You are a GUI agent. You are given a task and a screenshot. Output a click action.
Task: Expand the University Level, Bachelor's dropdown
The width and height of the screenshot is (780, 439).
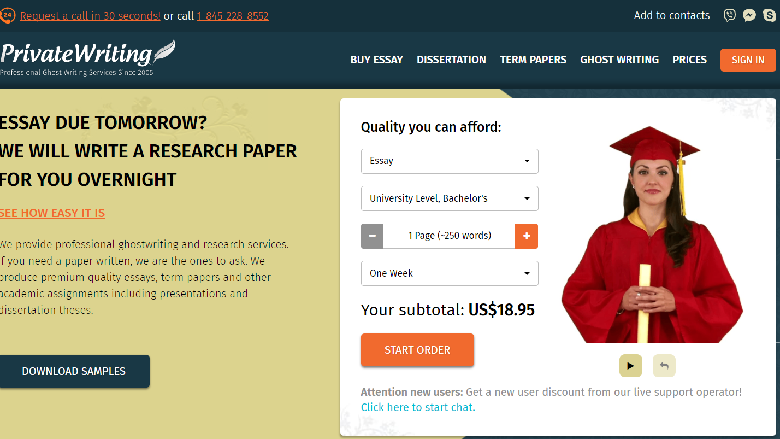[450, 198]
